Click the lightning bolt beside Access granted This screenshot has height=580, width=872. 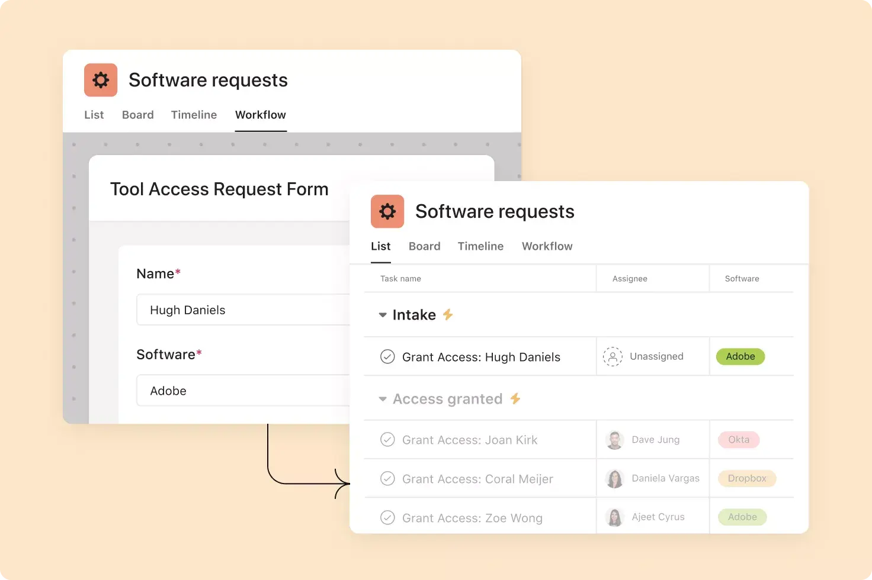[515, 399]
